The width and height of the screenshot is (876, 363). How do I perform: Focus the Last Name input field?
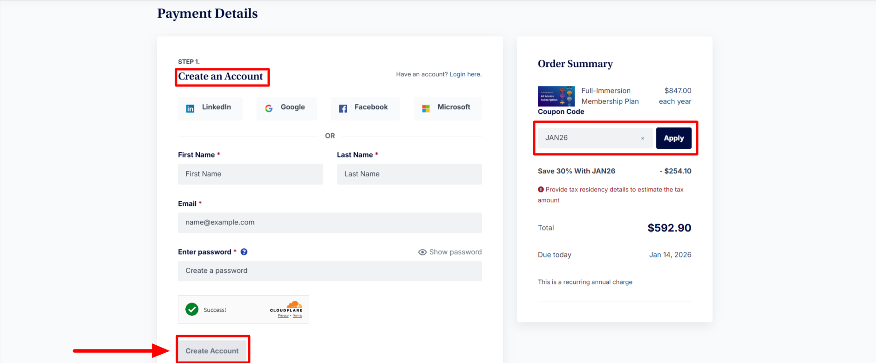tap(409, 174)
